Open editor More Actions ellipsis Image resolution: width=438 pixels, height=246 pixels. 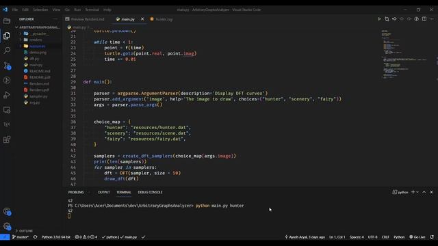[x=432, y=19]
